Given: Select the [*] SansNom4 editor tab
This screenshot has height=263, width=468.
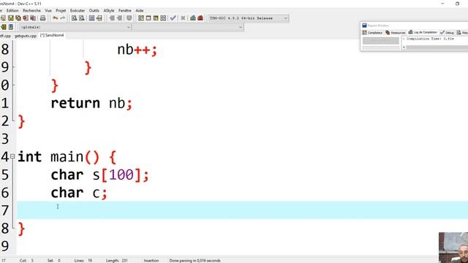Looking at the screenshot, I should point(52,35).
